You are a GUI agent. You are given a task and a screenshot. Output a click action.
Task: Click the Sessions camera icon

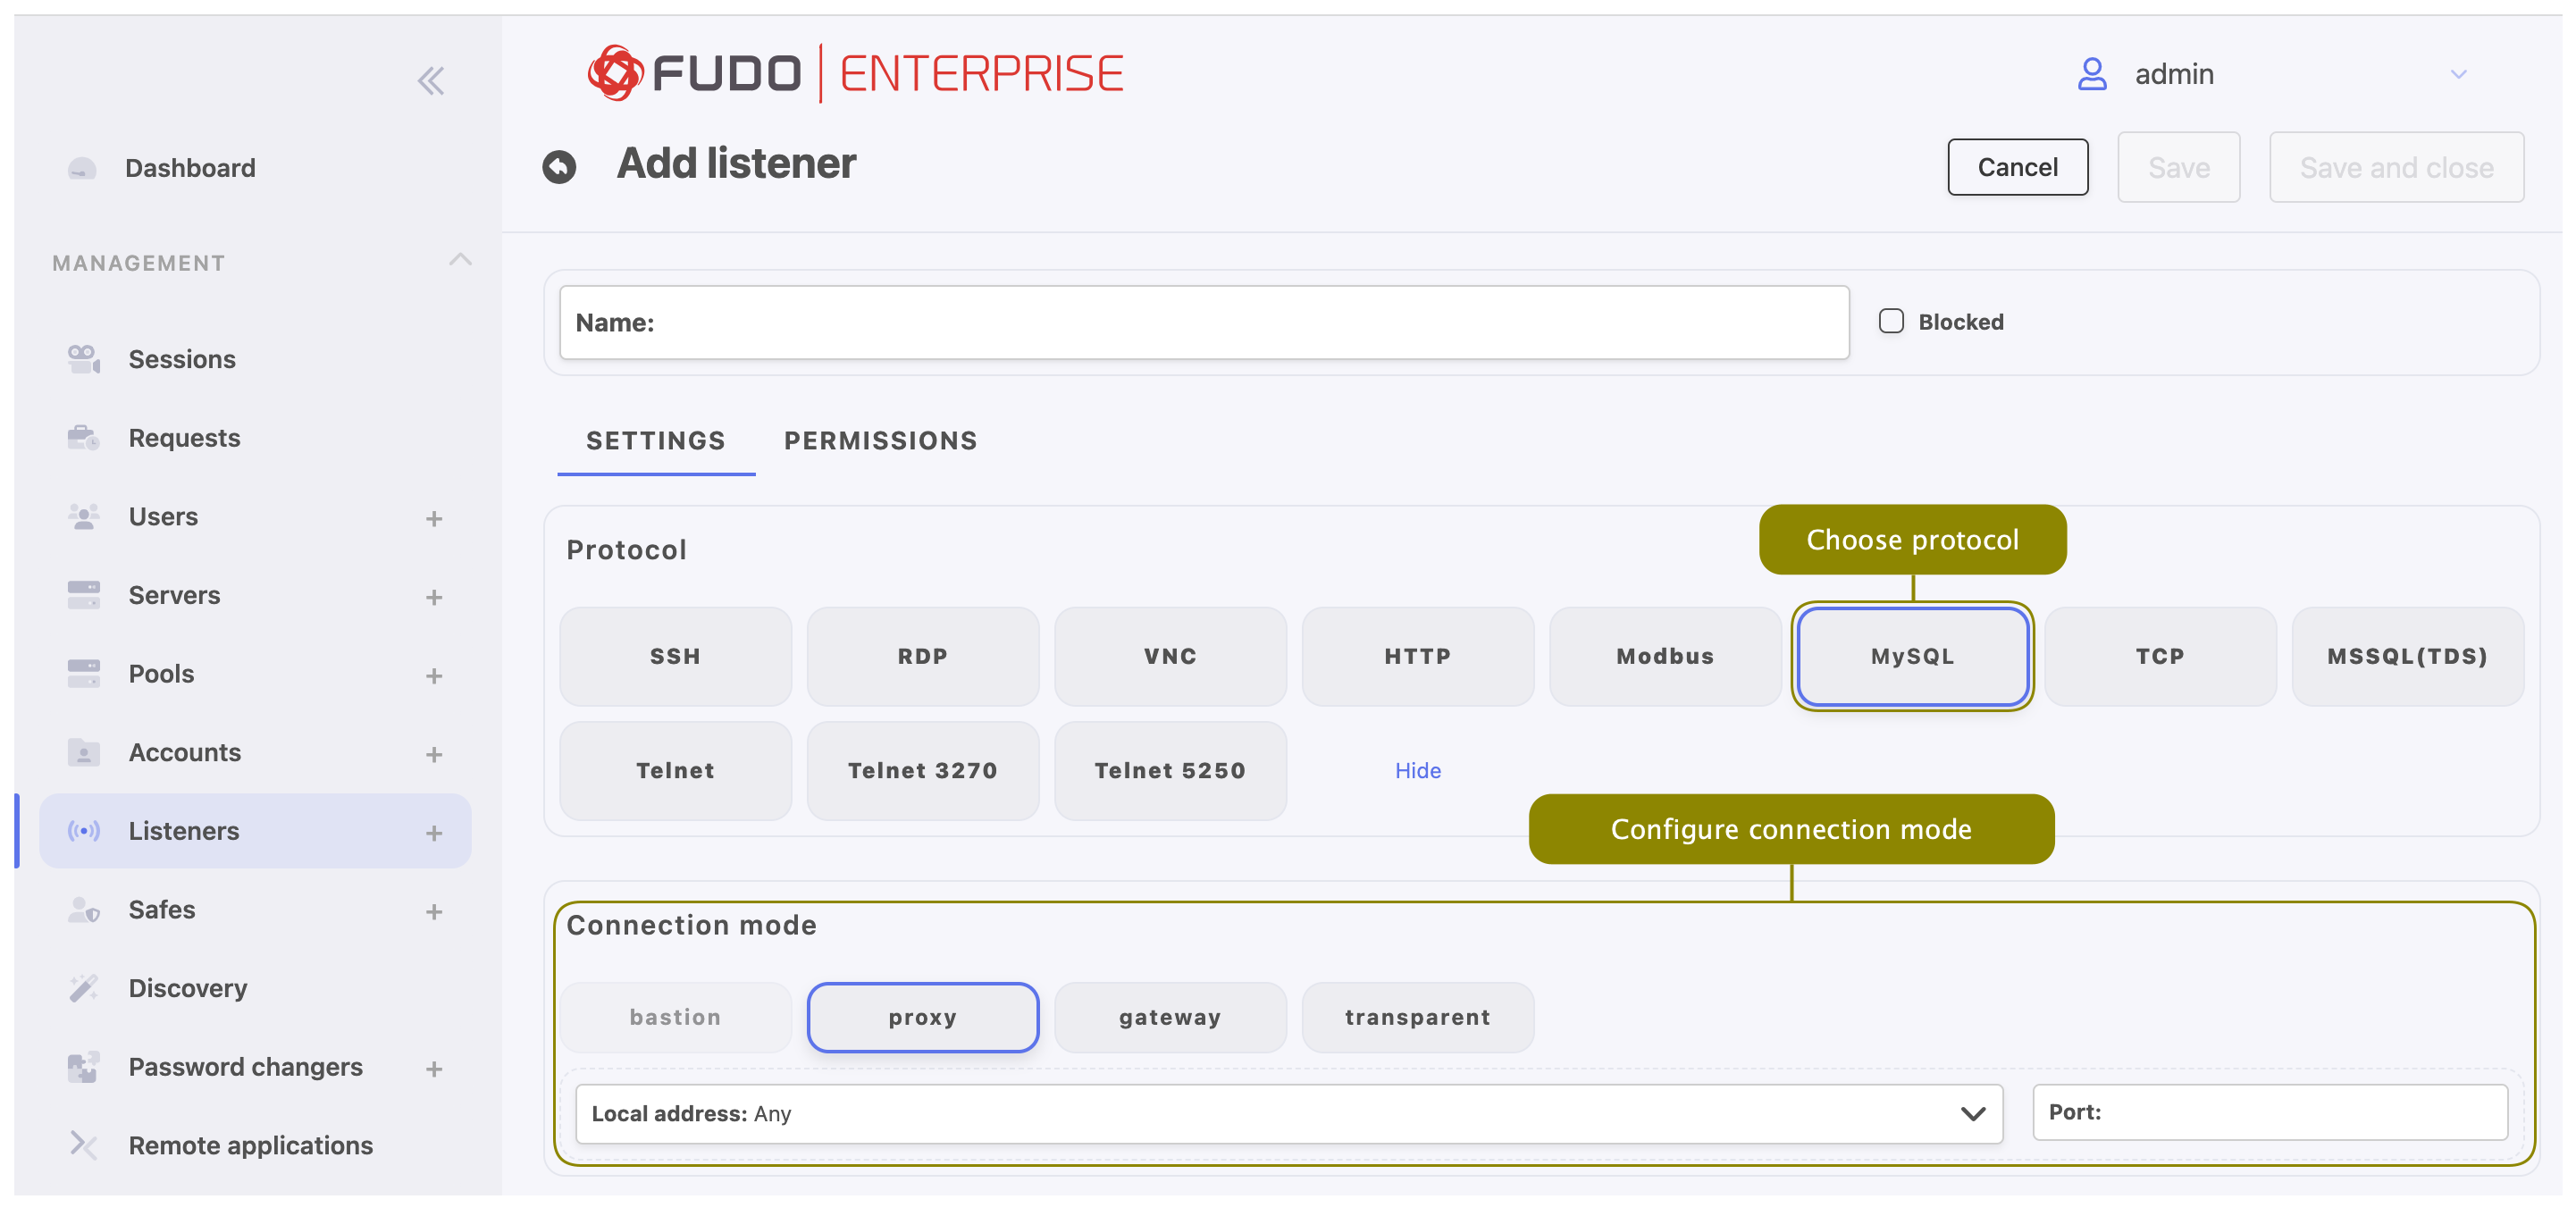(x=84, y=359)
